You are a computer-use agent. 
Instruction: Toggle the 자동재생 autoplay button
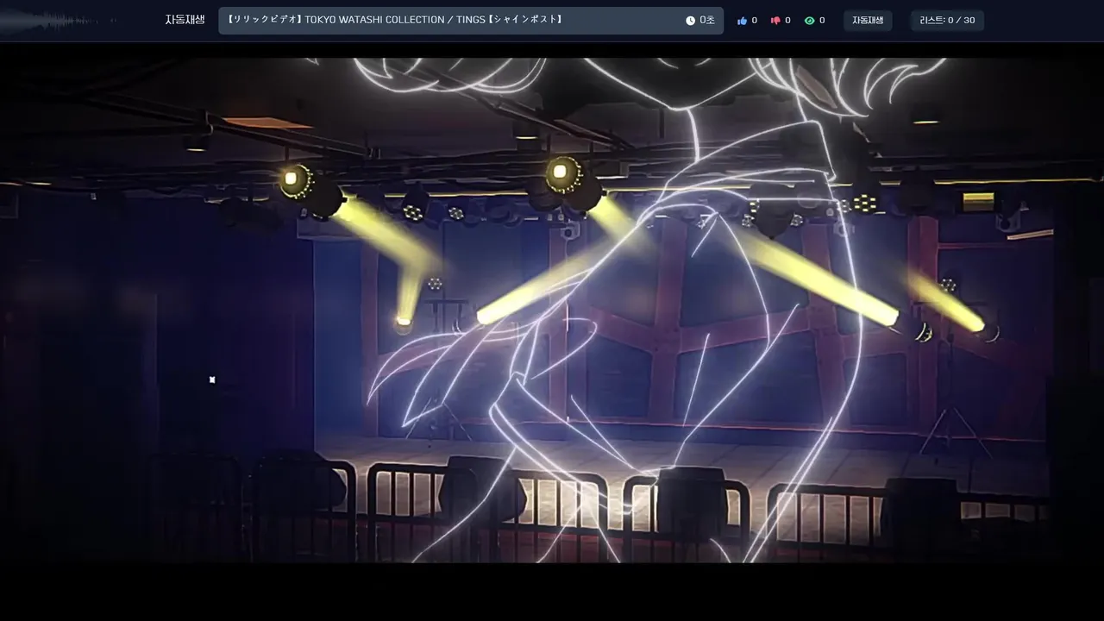coord(868,21)
